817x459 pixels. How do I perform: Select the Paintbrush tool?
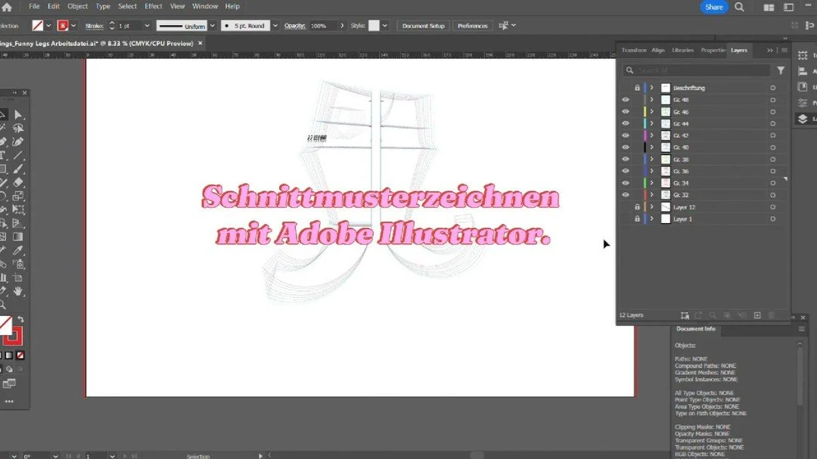click(x=18, y=169)
